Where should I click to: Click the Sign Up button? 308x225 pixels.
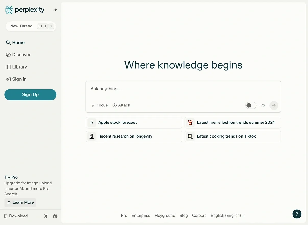(x=30, y=95)
